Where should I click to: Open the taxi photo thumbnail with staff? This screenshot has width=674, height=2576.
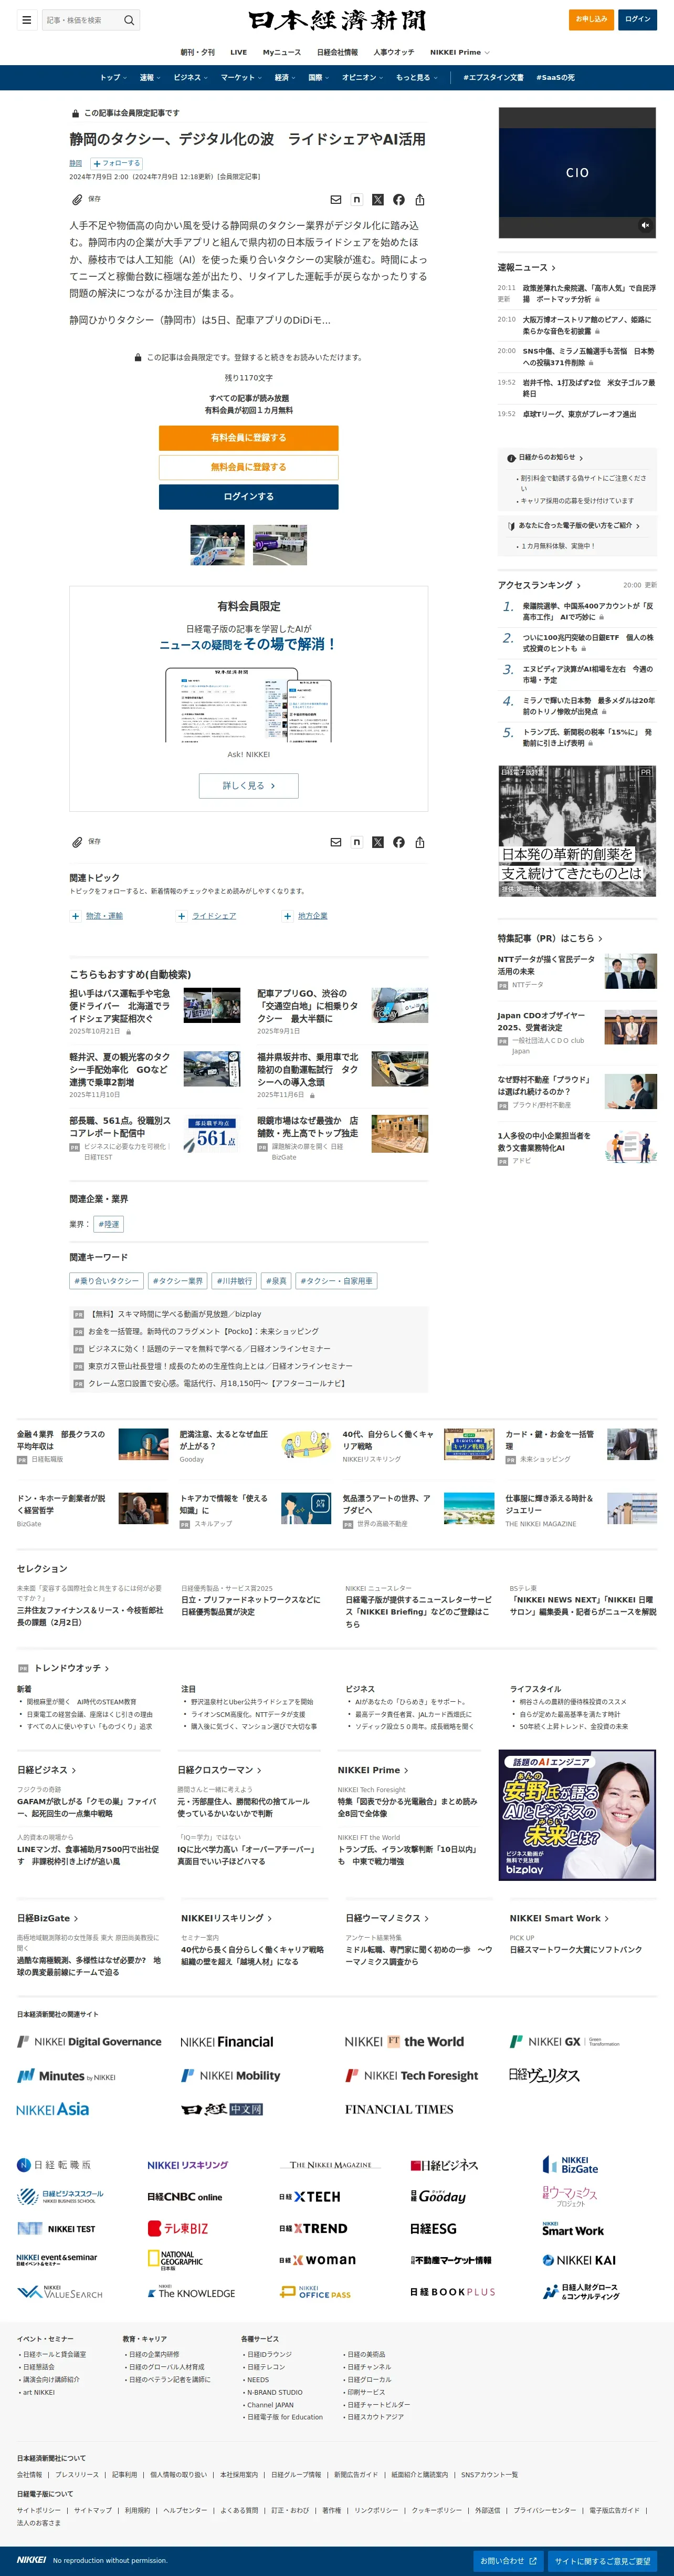pos(218,545)
